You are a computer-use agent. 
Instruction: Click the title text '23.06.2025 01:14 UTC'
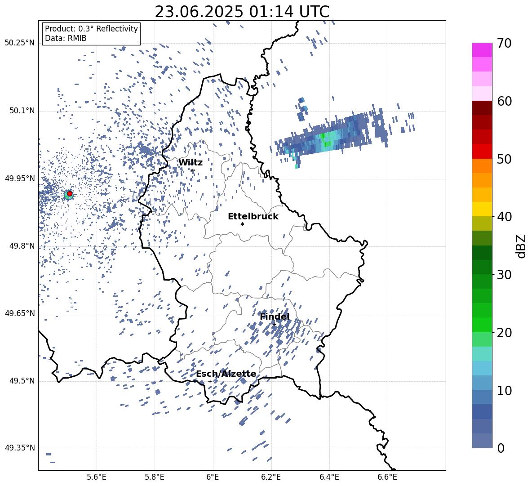pos(242,12)
